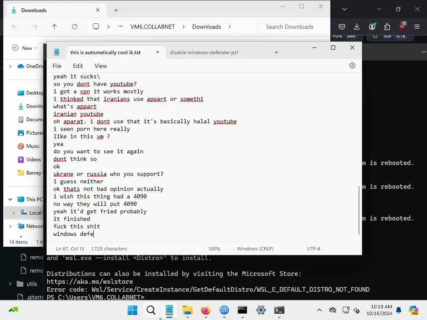The width and height of the screenshot is (427, 320).
Task: Click '16 items' in Explorer status bar
Action: (18, 242)
